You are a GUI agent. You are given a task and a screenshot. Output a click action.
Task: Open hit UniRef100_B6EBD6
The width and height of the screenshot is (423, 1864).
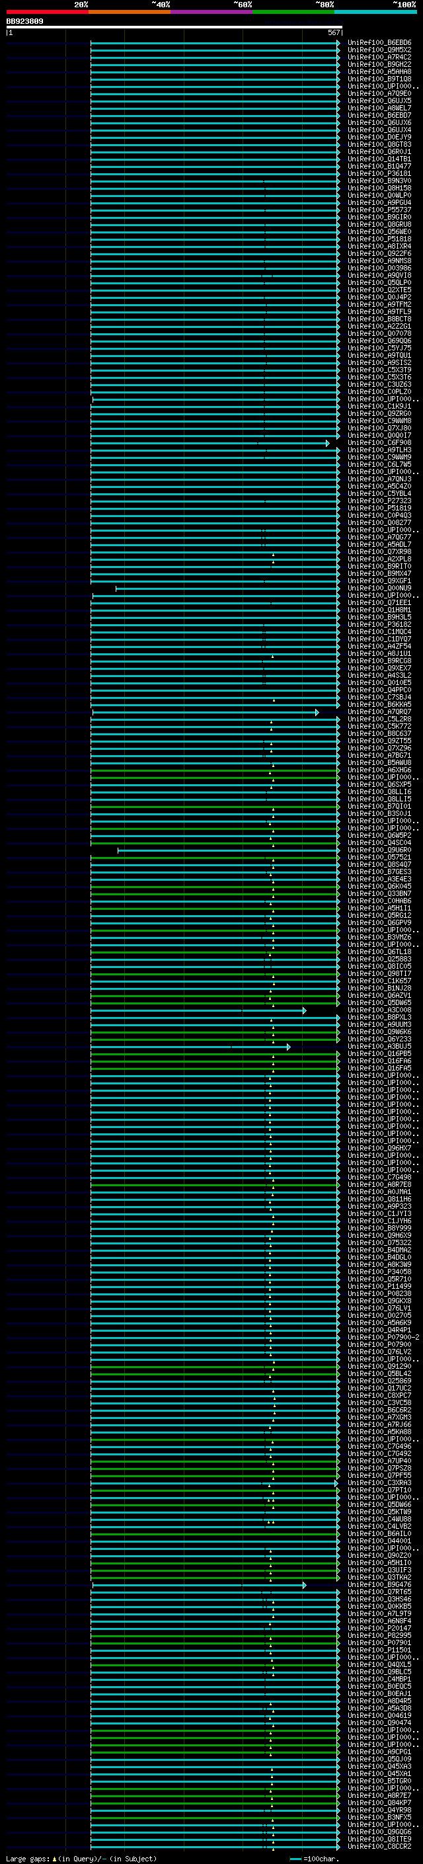379,43
